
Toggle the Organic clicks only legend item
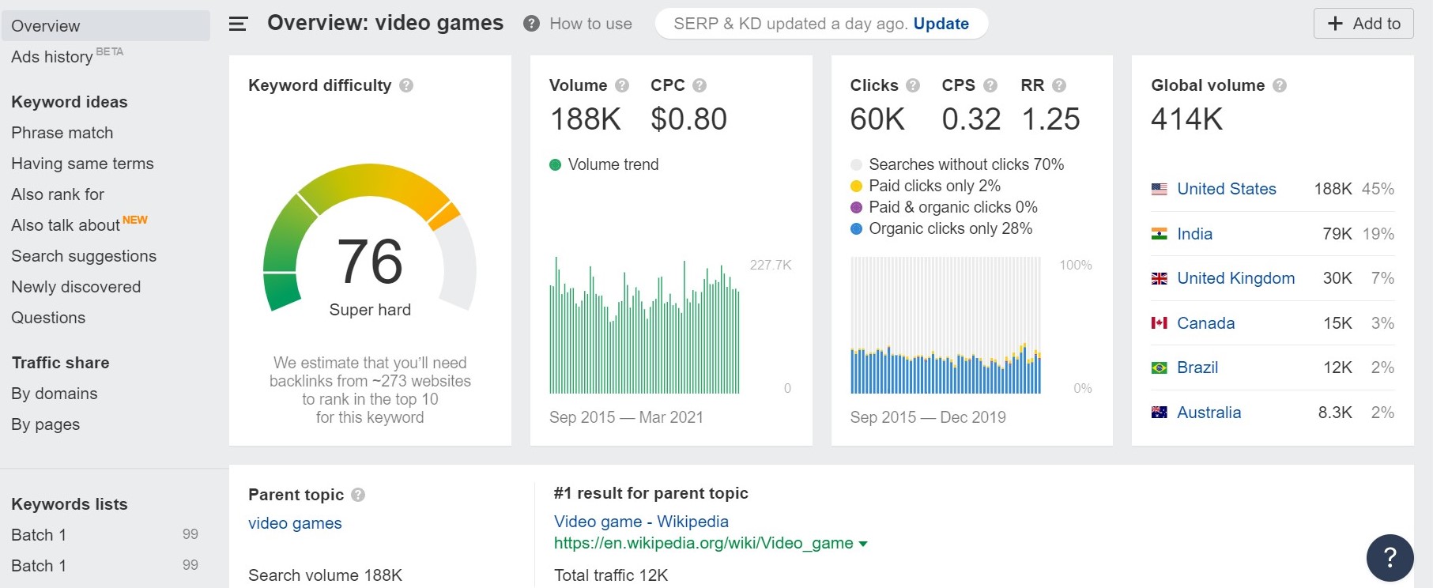pyautogui.click(x=856, y=229)
